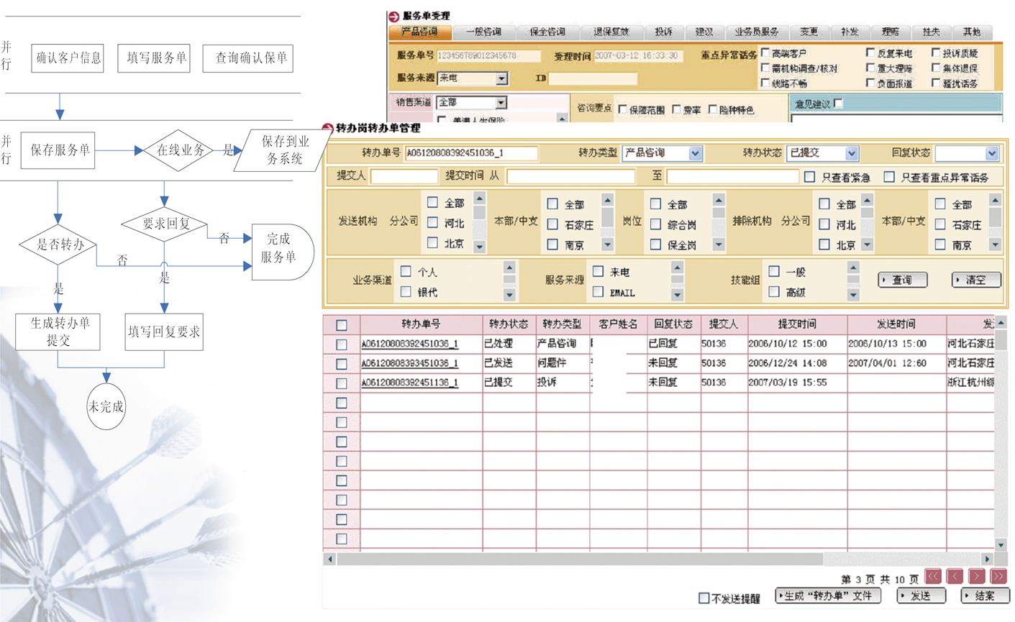Check the 不发送提醒 option
Screen dimensions: 1015x622
(x=704, y=598)
